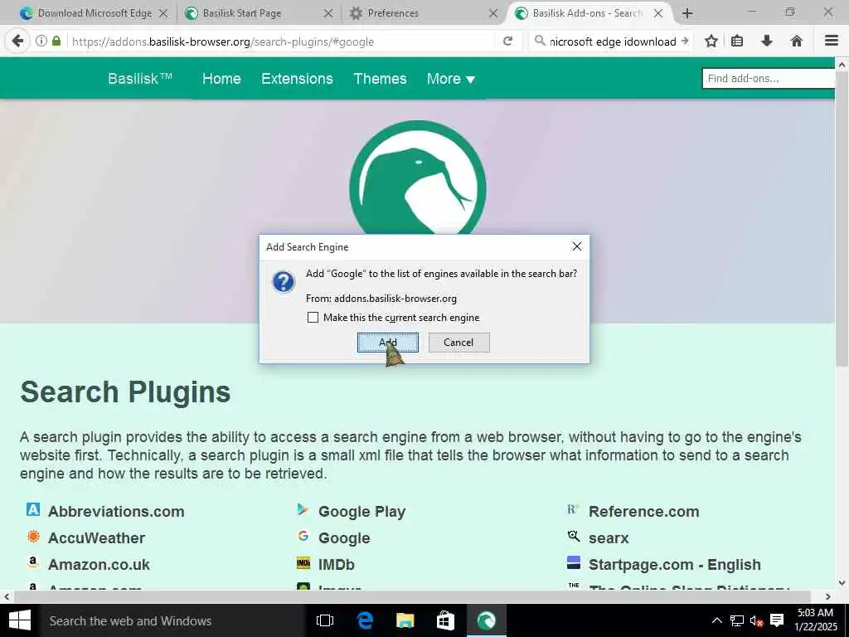Check Make this the current search engine
This screenshot has height=637, width=849.
[x=313, y=318]
